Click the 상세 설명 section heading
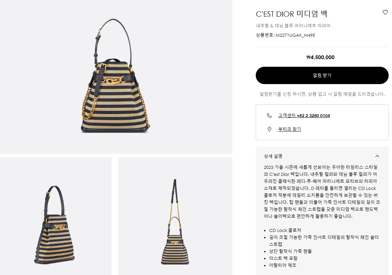This screenshot has width=392, height=275. 273,156
